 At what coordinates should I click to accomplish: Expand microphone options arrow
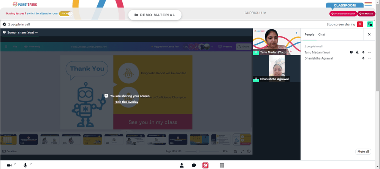click(x=31, y=164)
